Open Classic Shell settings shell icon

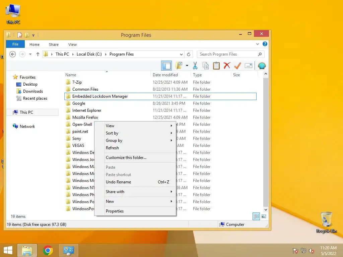coord(262,66)
